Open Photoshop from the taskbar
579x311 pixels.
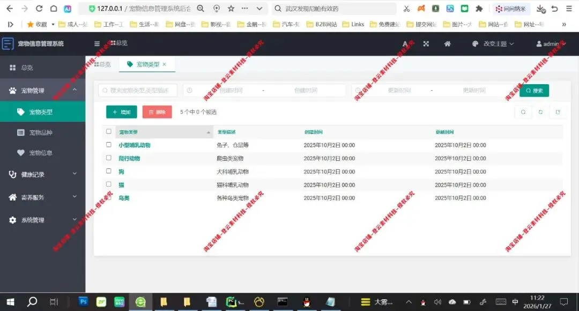(83, 302)
